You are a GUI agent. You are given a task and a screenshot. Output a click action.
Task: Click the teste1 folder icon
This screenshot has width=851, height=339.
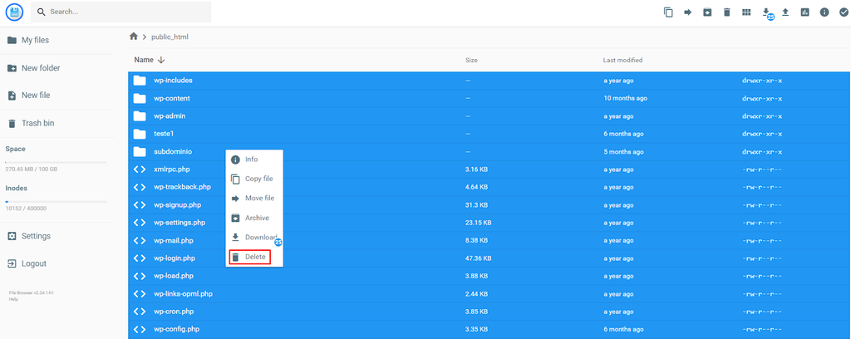(x=140, y=134)
